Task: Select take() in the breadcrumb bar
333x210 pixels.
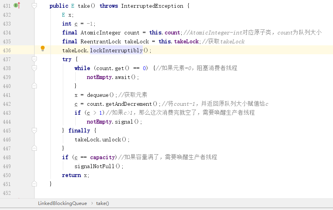Action: pos(102,203)
